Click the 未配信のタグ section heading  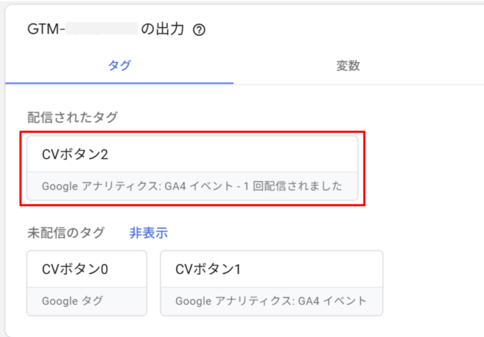pos(66,233)
